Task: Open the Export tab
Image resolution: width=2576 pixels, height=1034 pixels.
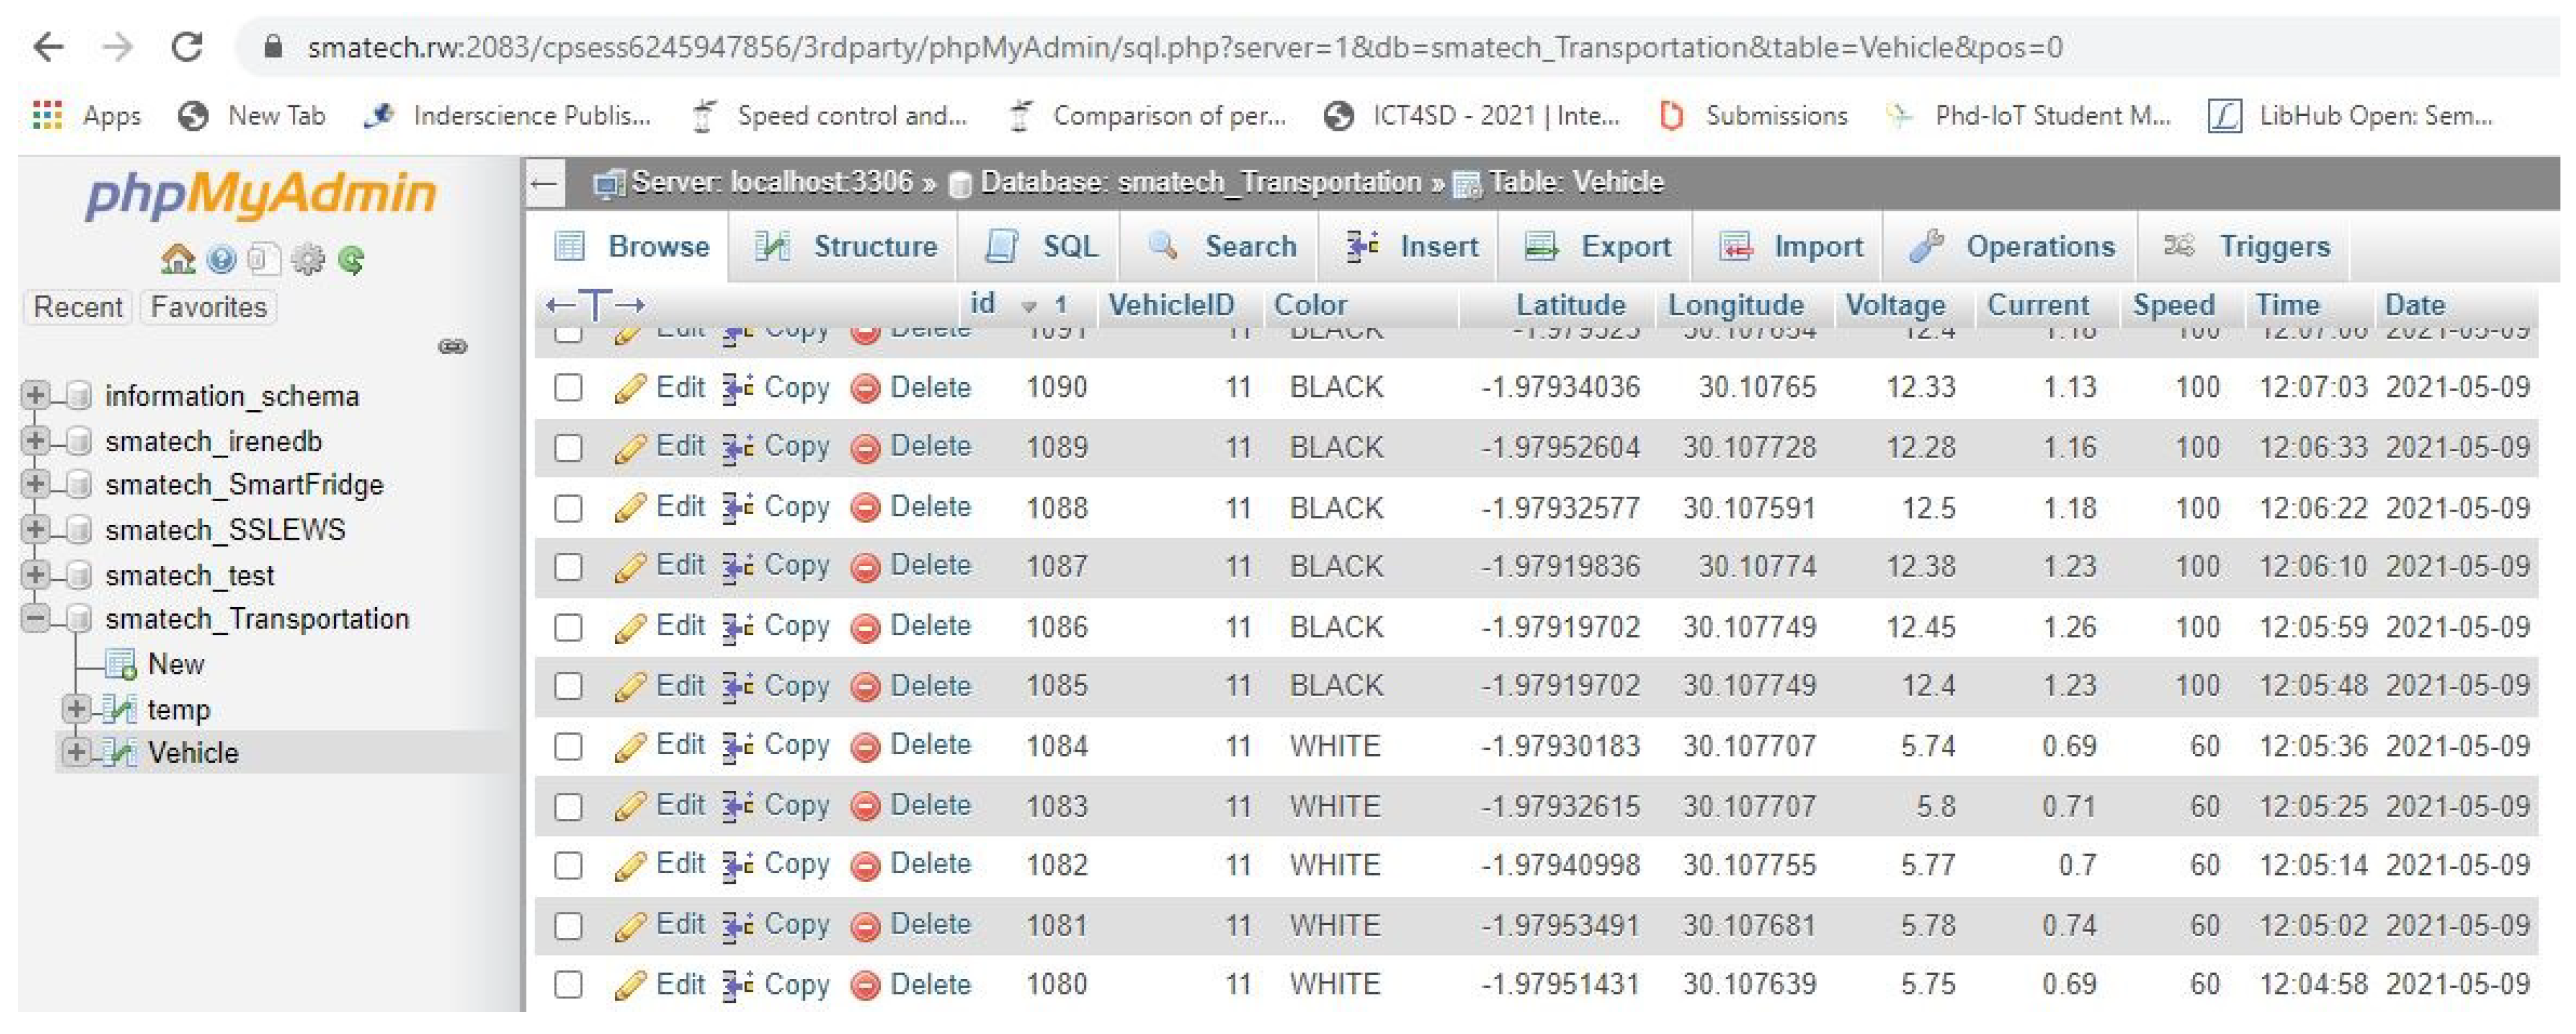Action: coord(1597,246)
